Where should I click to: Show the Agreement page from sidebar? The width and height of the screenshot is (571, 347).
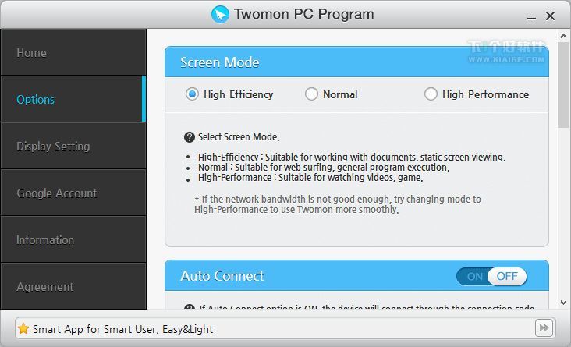tap(73, 286)
